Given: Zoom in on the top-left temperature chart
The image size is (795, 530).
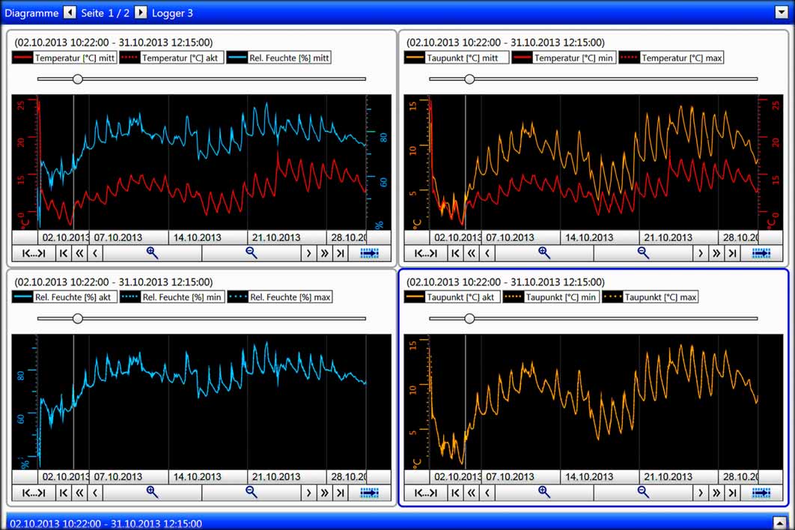Looking at the screenshot, I should tap(152, 253).
